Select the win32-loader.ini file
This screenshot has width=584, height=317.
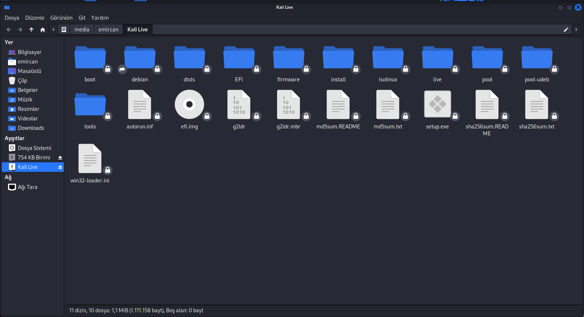pyautogui.click(x=90, y=159)
